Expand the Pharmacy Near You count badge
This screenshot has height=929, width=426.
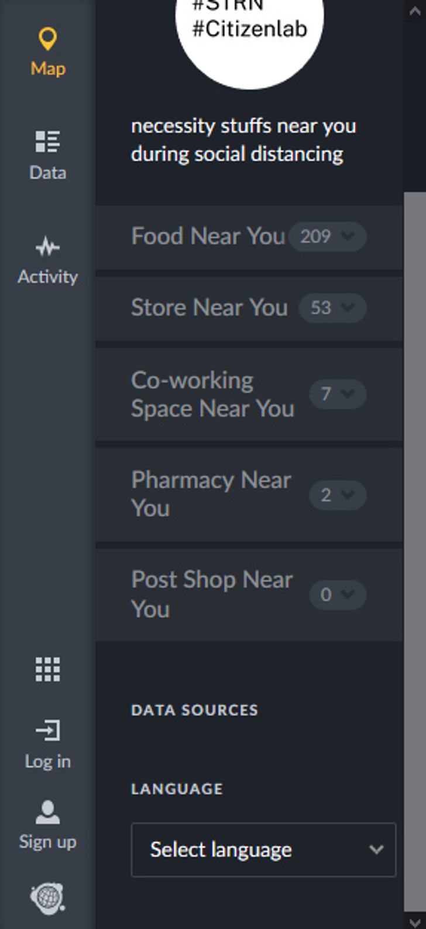point(338,495)
